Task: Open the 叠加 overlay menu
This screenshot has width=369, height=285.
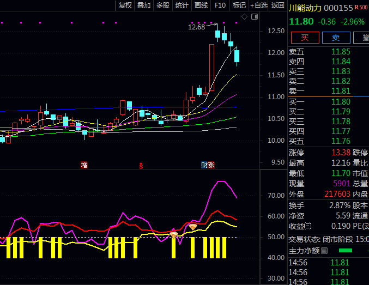Action: point(144,5)
